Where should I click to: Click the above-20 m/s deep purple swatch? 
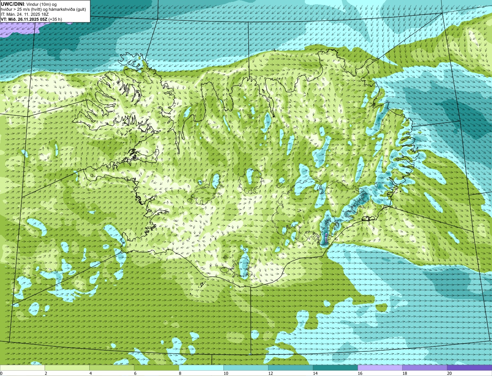click(x=469, y=368)
